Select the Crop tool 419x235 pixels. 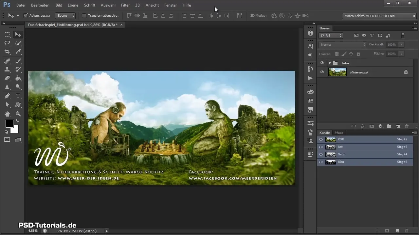7,52
